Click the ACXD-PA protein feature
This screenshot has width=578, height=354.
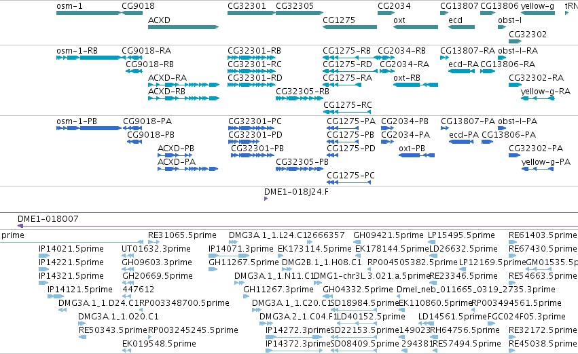(187, 169)
